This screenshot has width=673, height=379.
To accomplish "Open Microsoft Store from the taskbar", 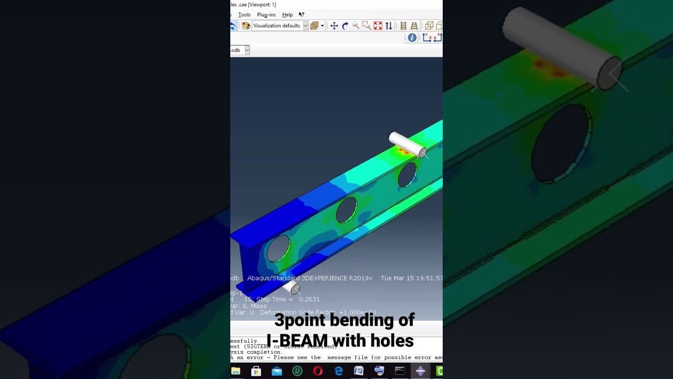I will click(x=256, y=371).
